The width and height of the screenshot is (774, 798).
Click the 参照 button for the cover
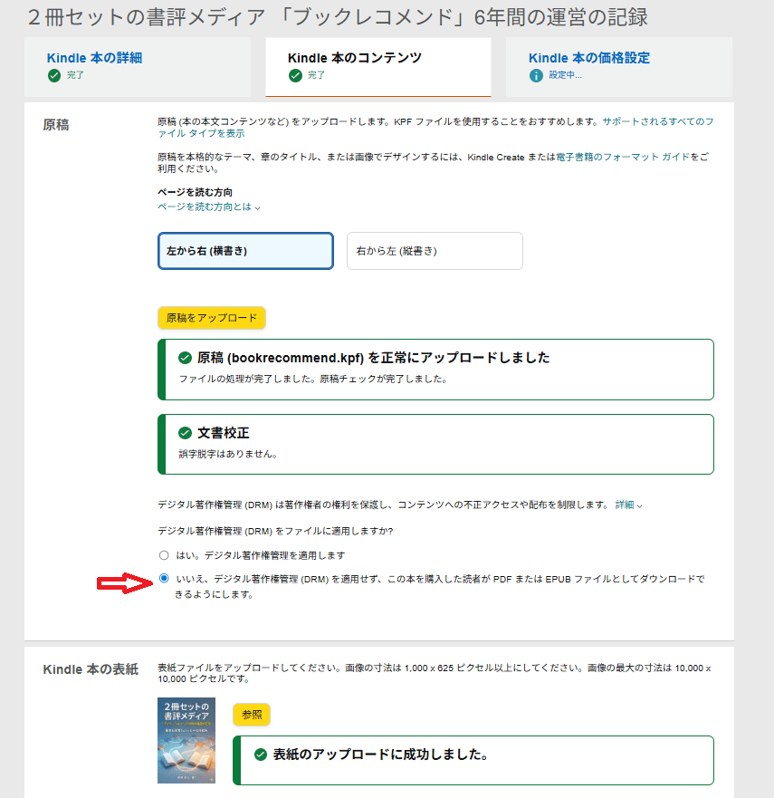[x=252, y=715]
